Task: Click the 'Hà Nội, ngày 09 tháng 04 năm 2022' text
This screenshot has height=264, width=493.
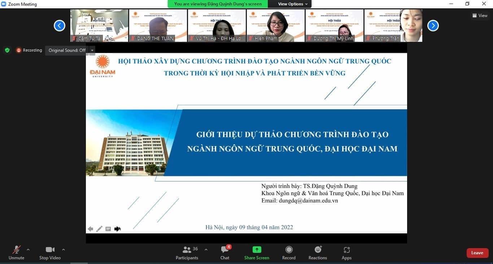Action: [x=249, y=227]
